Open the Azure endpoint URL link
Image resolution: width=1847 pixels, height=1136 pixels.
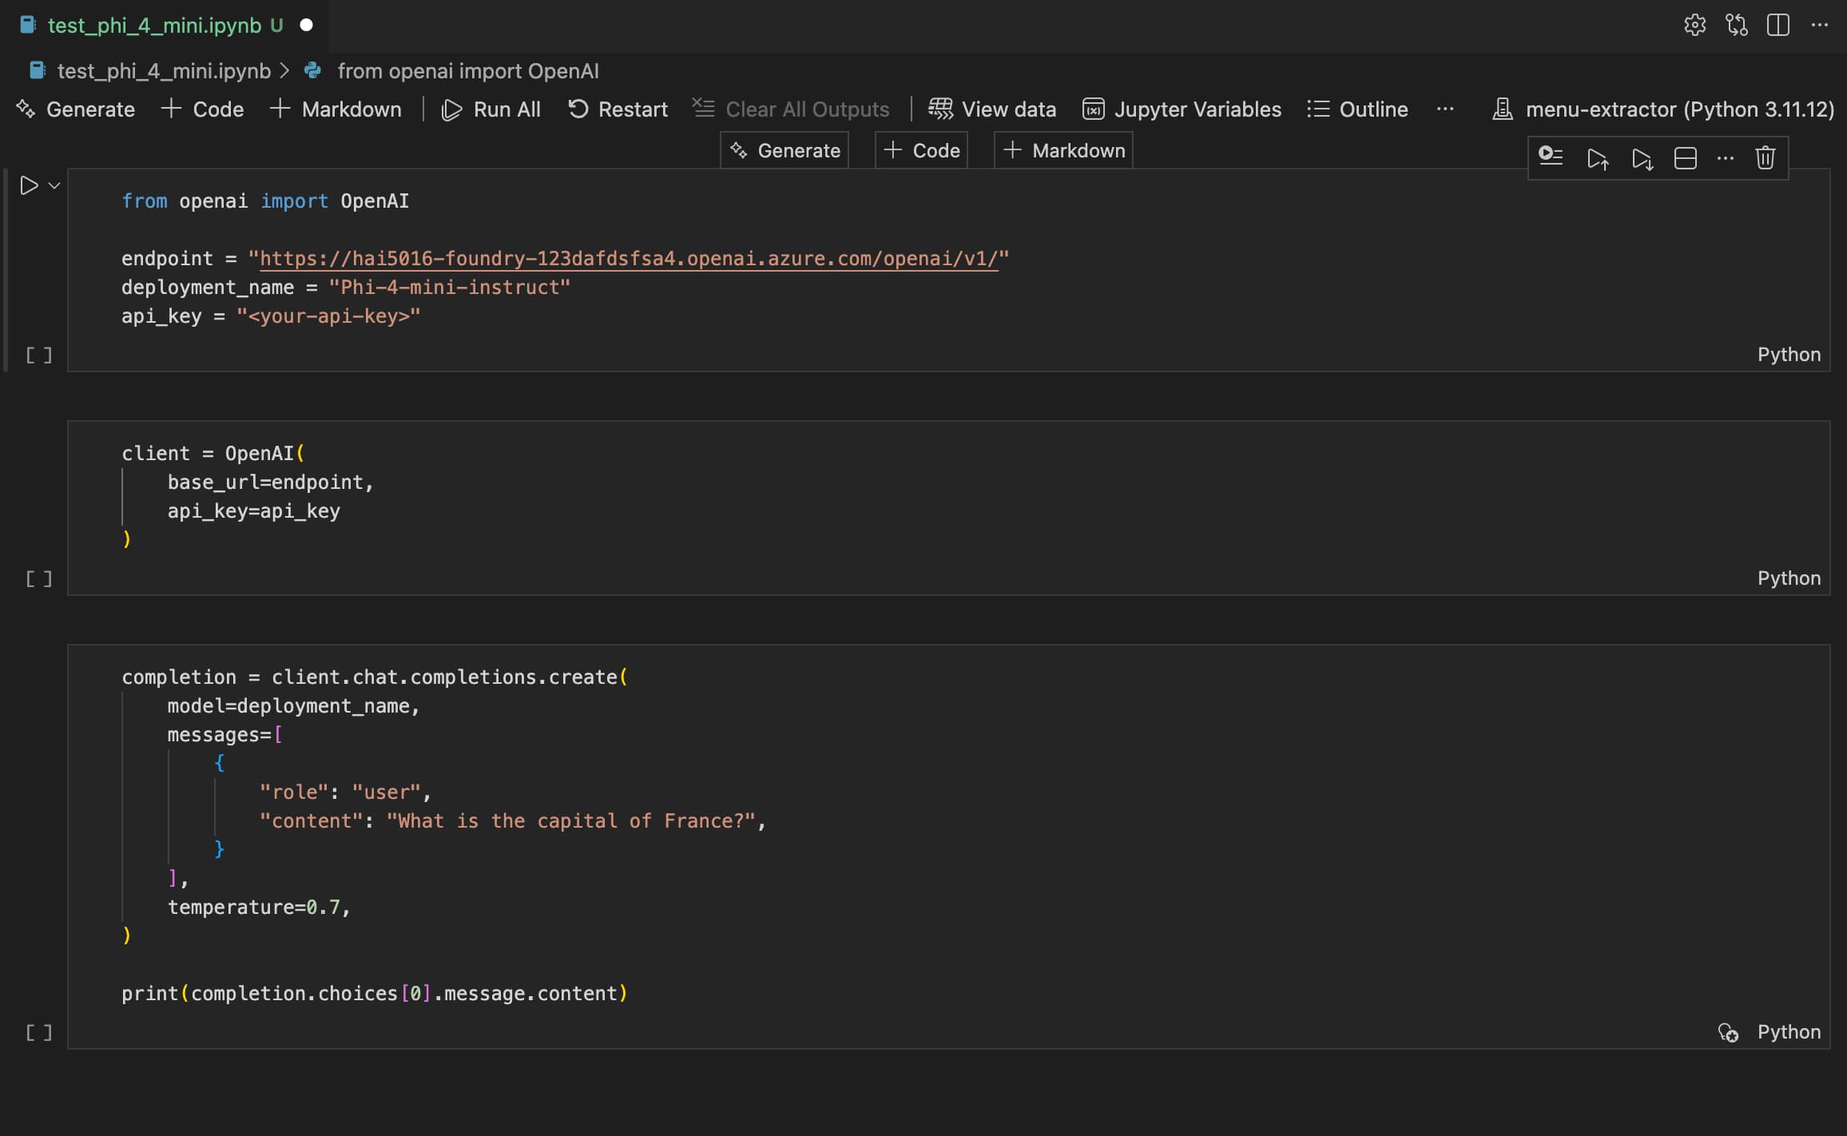pos(629,259)
